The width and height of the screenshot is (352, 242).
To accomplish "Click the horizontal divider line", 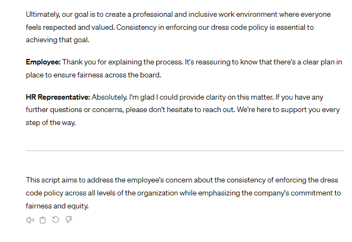I will [x=184, y=151].
